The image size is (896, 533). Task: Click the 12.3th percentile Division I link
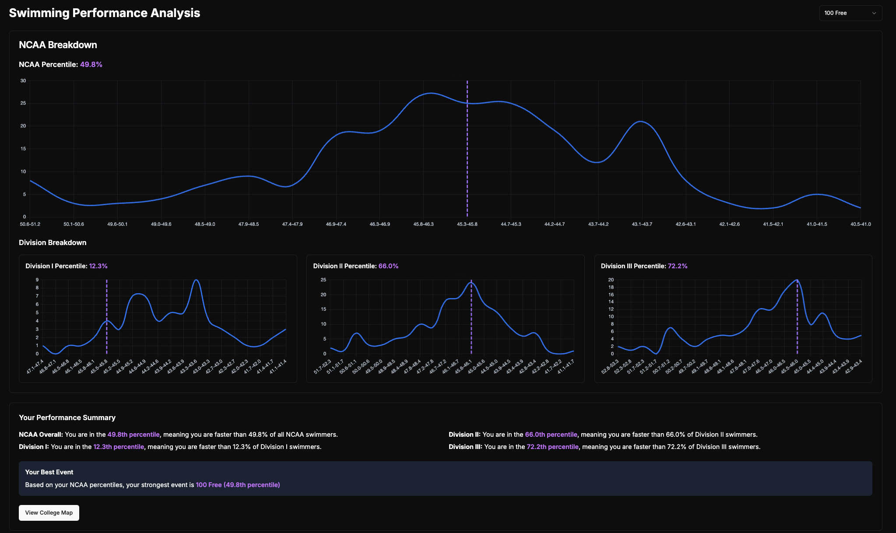(119, 447)
